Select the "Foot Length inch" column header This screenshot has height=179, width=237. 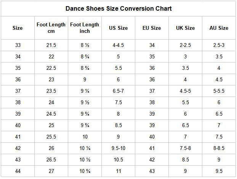pyautogui.click(x=85, y=28)
